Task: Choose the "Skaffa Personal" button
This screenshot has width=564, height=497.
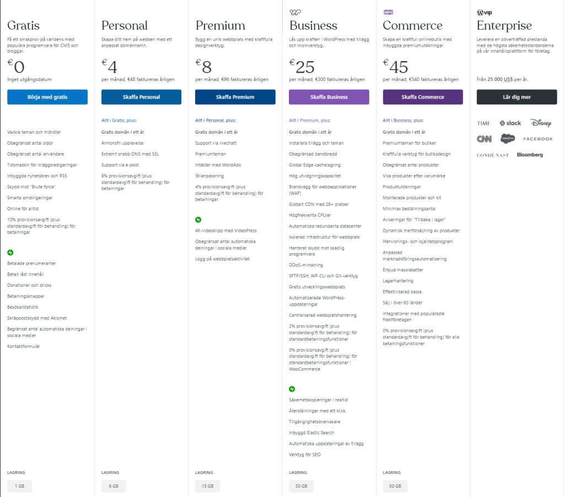Action: tap(141, 97)
